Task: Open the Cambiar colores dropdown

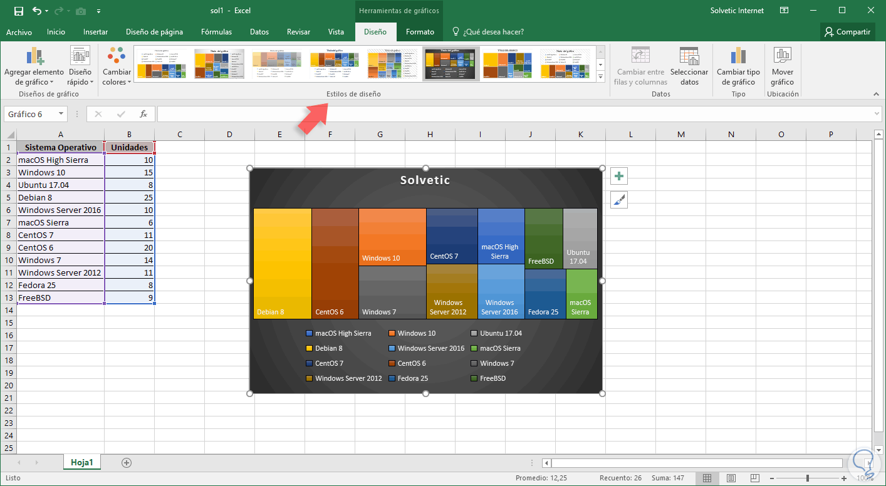Action: click(117, 66)
